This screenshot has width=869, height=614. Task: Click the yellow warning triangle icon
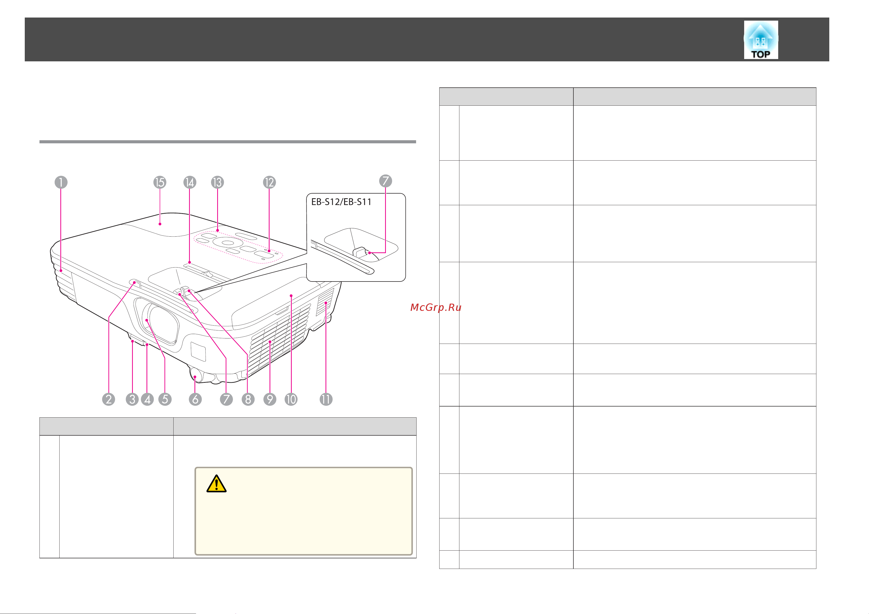point(216,484)
